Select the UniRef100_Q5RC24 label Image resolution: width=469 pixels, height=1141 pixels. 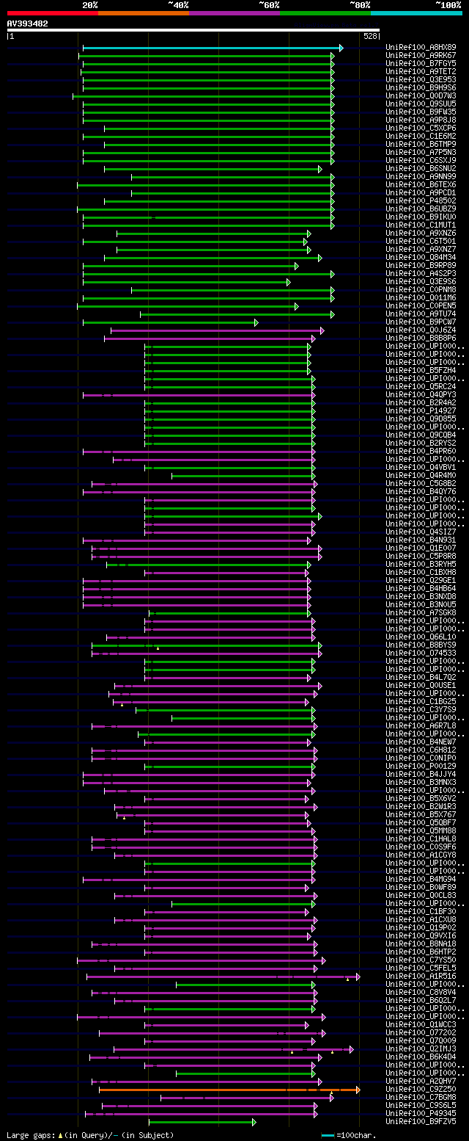pyautogui.click(x=421, y=387)
